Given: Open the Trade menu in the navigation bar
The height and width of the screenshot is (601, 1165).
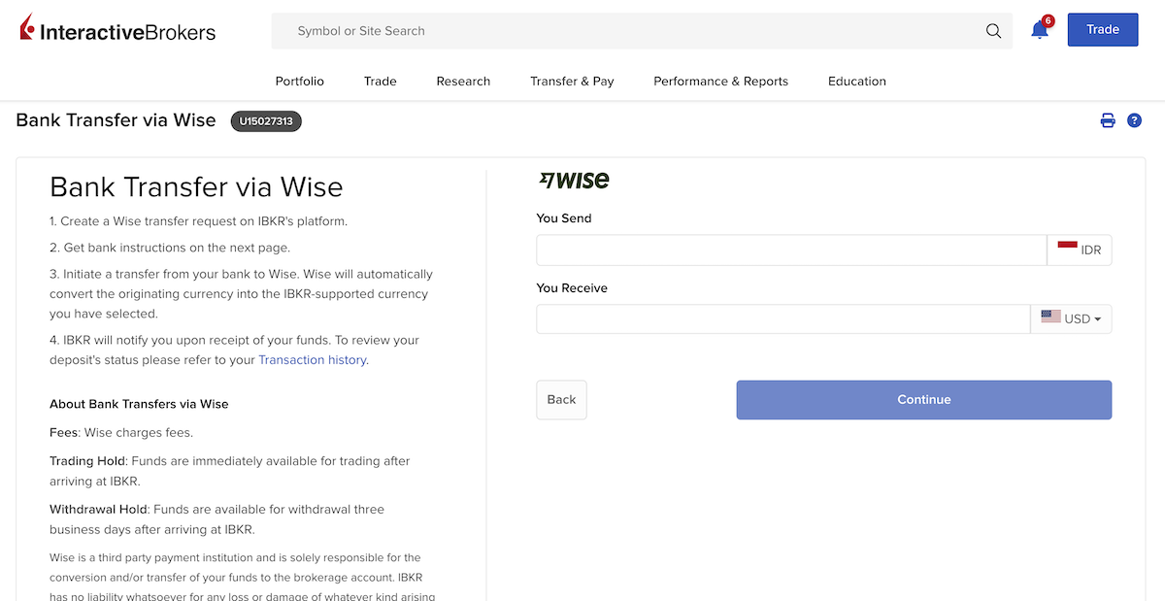Looking at the screenshot, I should (x=381, y=82).
